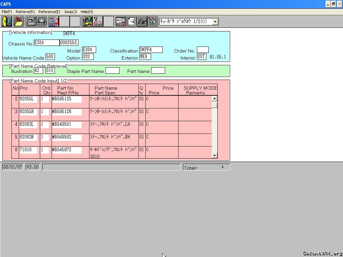
Task: Click the parts list scroll down arrow
Action: click(x=214, y=156)
